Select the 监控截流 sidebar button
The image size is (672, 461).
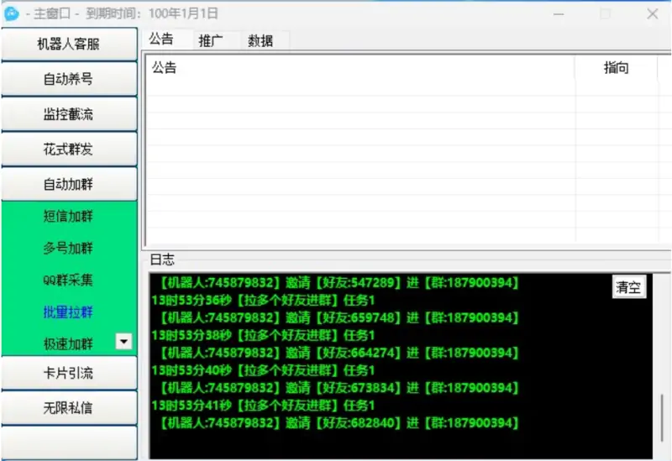pos(69,114)
